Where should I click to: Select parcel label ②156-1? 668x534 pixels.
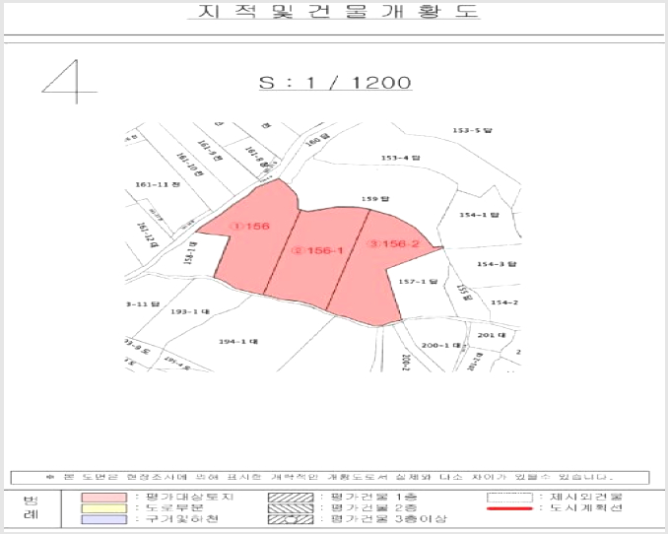pos(317,250)
